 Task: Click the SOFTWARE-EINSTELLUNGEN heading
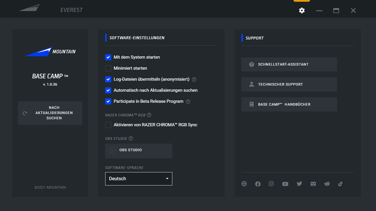click(137, 38)
